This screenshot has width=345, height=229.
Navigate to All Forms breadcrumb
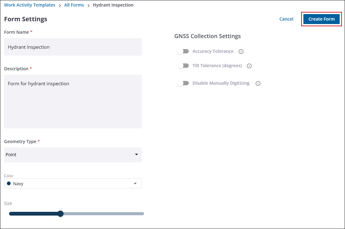click(74, 5)
